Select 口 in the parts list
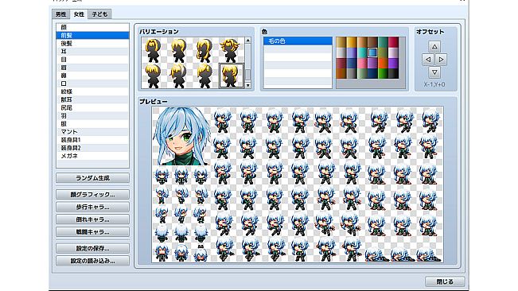This screenshot has height=291, width=518. coord(92,83)
